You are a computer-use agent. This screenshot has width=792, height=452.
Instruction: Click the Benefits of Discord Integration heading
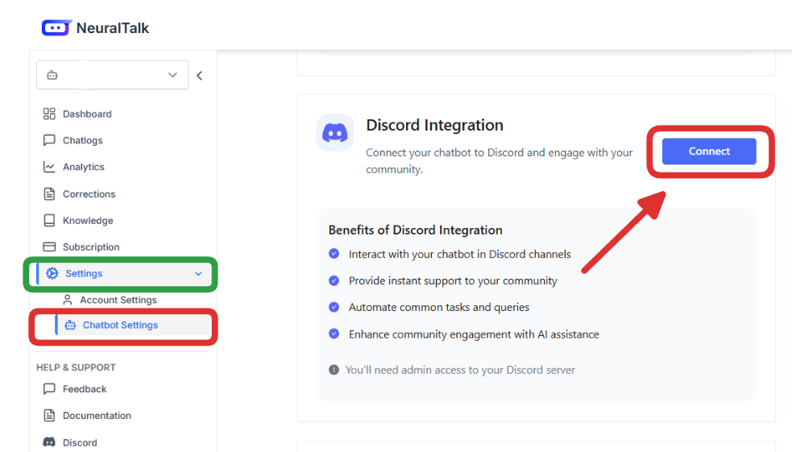(415, 230)
